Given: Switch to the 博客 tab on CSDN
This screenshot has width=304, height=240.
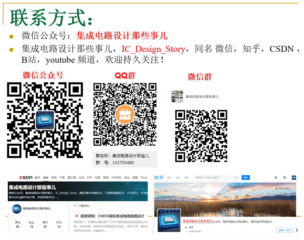Looking at the screenshot, I should tap(46, 177).
